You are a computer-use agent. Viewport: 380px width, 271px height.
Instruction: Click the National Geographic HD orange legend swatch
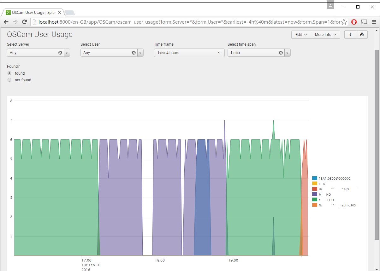(x=314, y=205)
